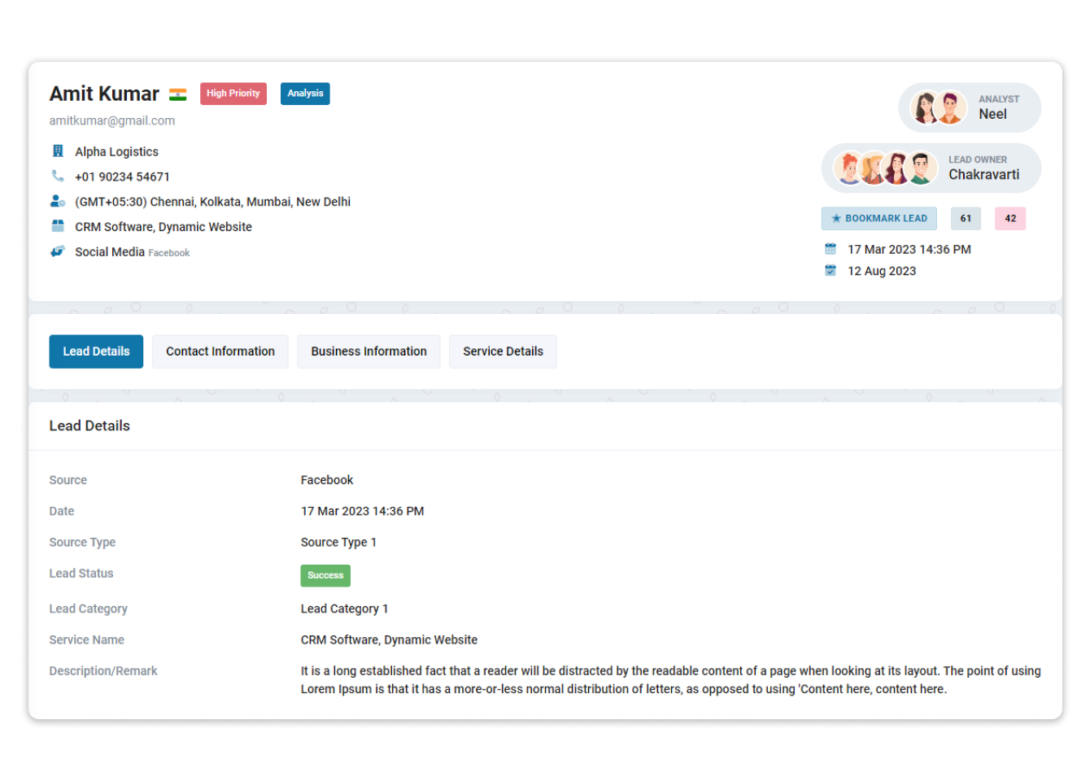Viewport: 1090px width, 781px height.
Task: Select the Service Details tab
Action: pyautogui.click(x=503, y=351)
